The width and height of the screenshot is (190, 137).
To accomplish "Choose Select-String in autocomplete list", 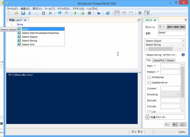I will pyautogui.click(x=41, y=41).
